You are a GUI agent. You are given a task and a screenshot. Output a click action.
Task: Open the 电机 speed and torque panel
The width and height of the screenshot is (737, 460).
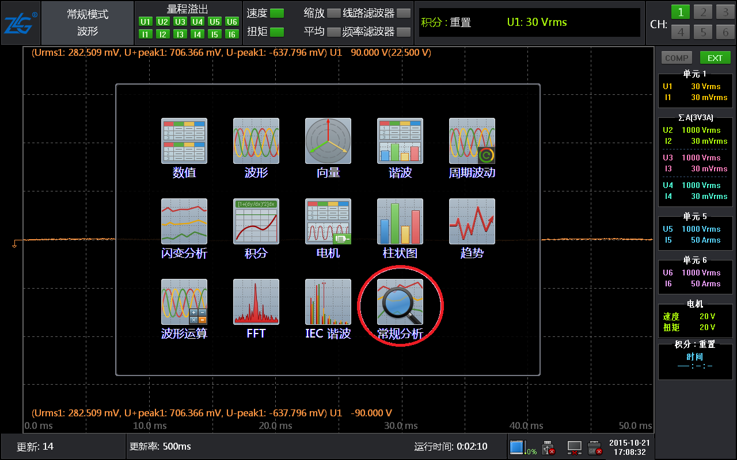[x=695, y=320]
